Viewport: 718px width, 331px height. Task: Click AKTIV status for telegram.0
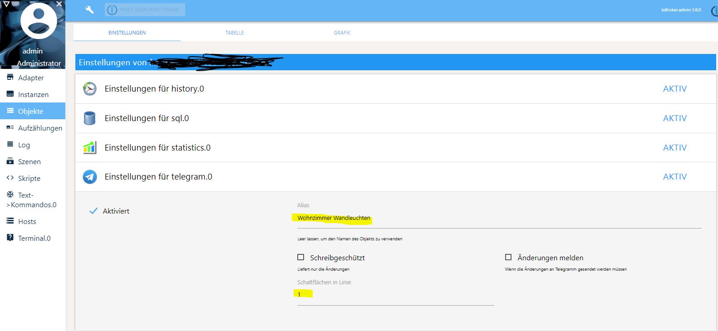pyautogui.click(x=675, y=177)
